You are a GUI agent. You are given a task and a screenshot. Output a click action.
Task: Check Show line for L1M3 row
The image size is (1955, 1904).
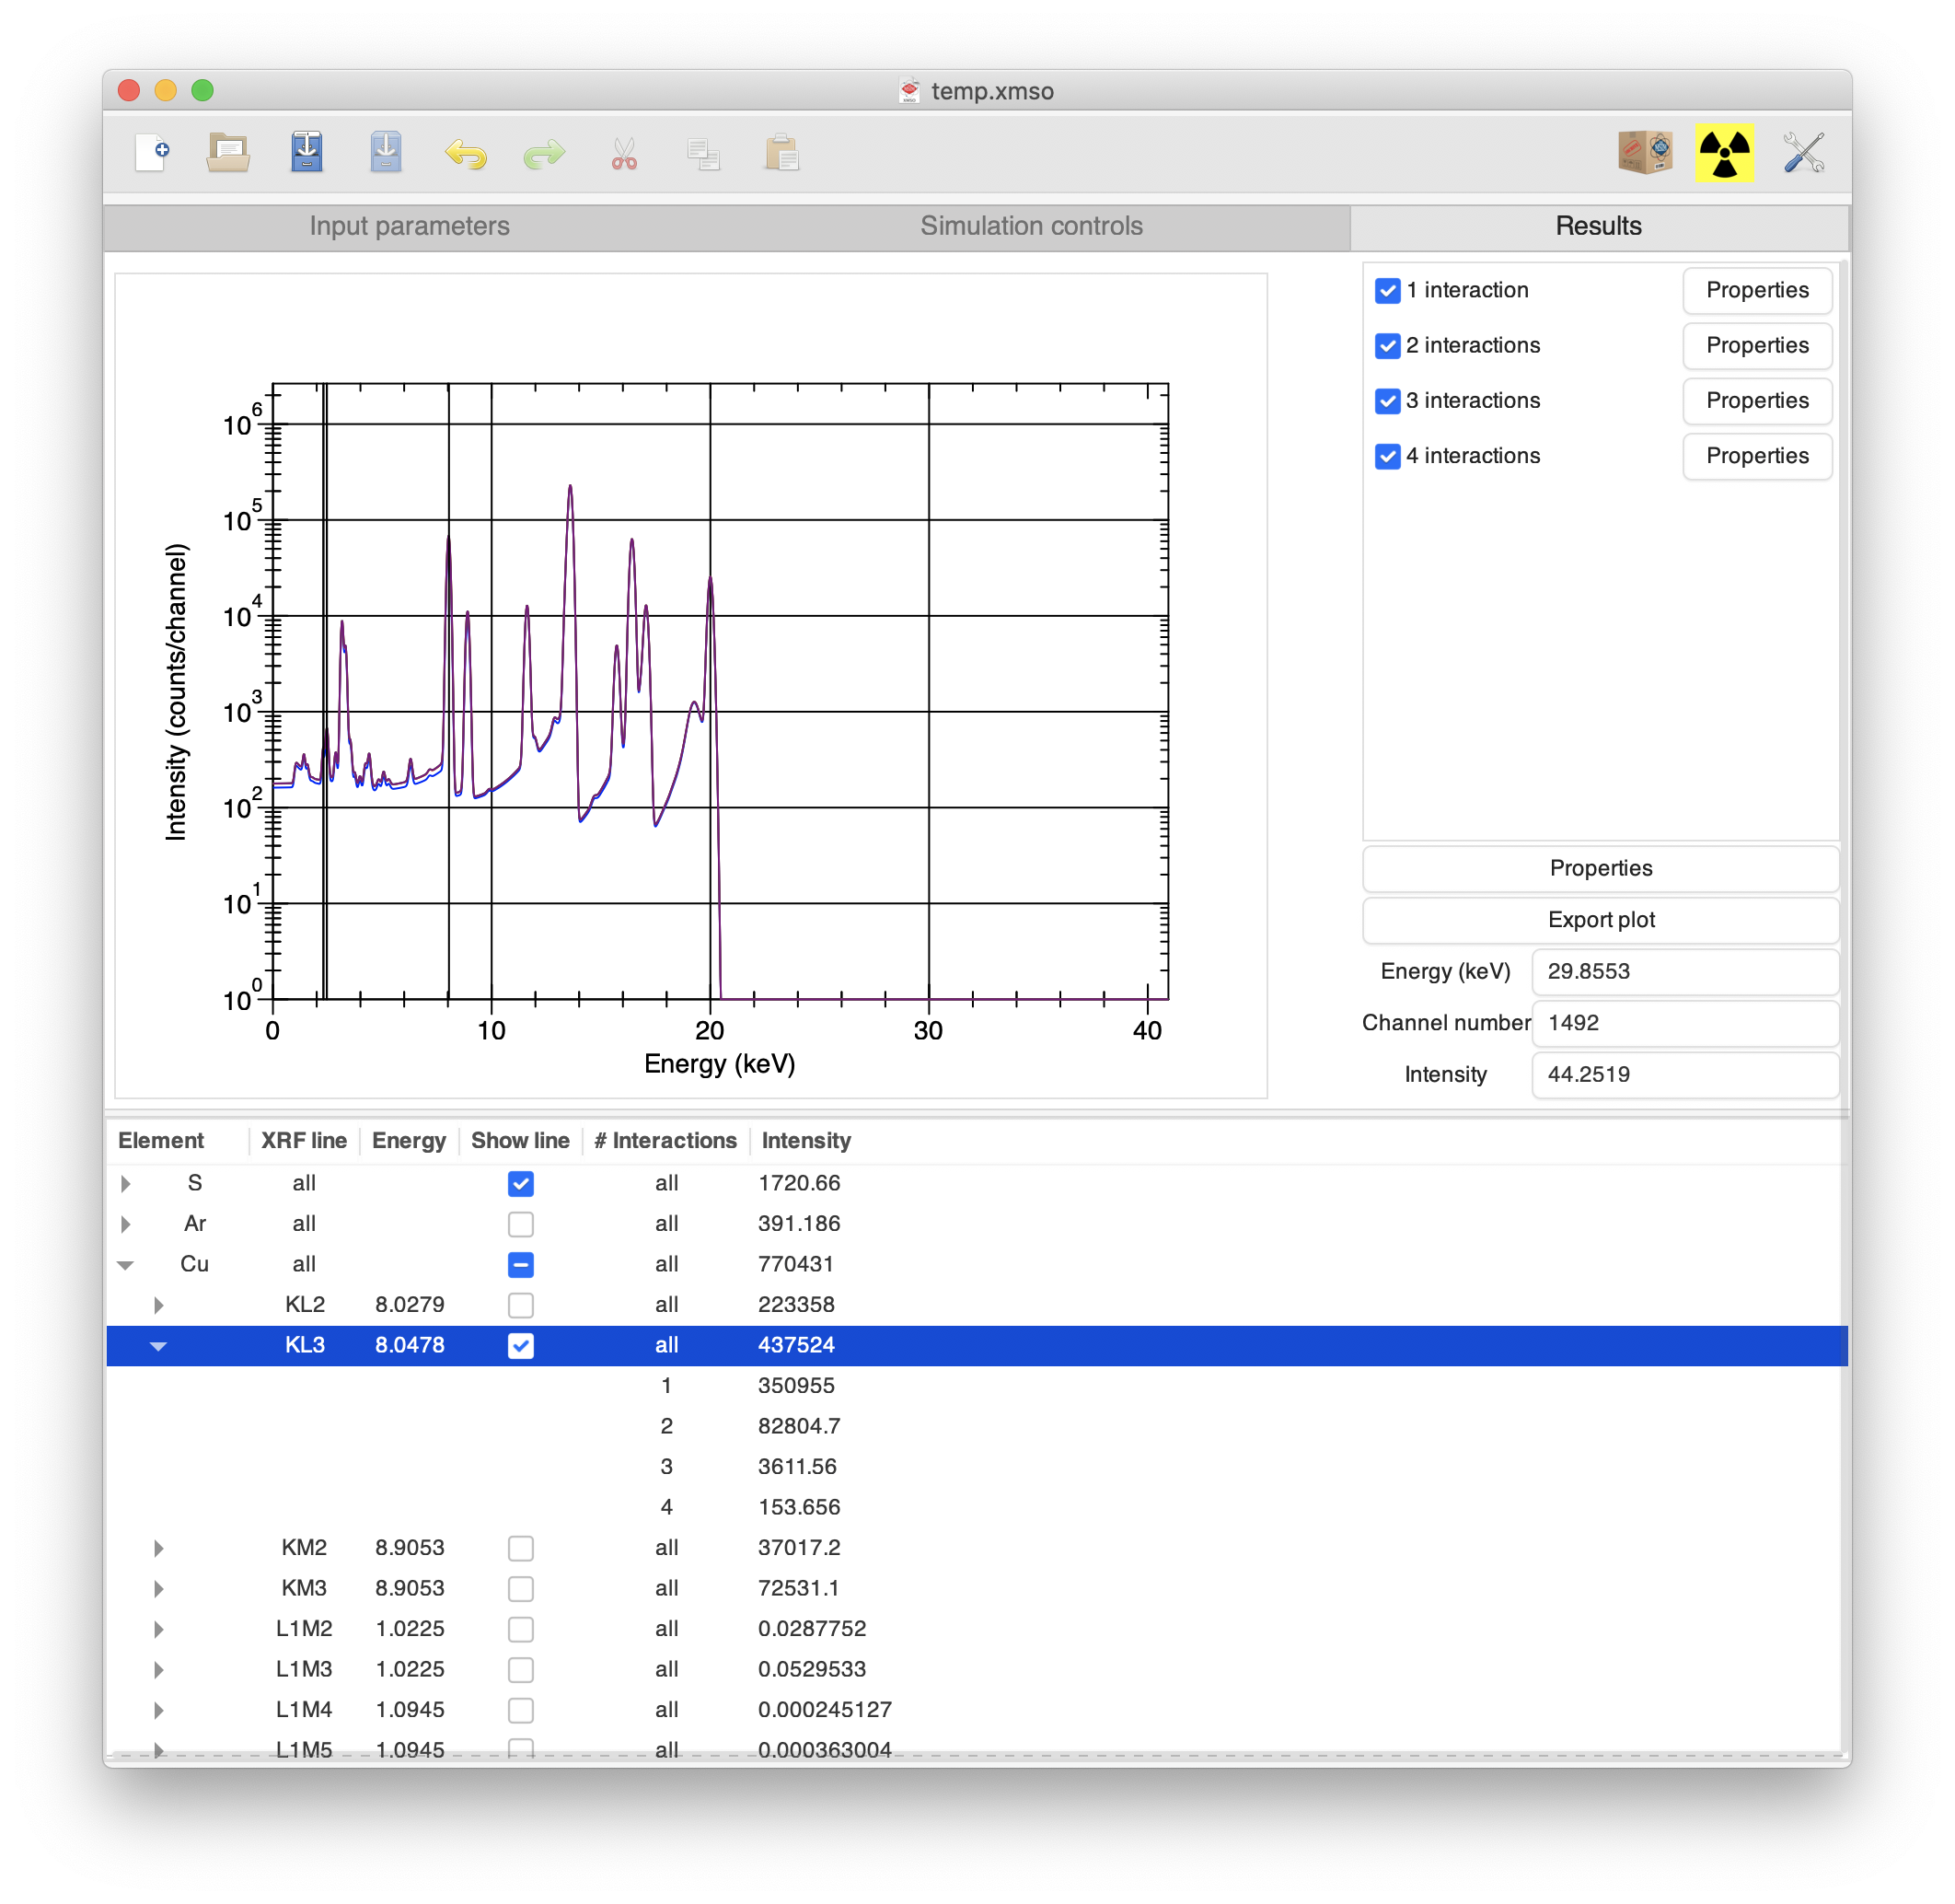521,1669
